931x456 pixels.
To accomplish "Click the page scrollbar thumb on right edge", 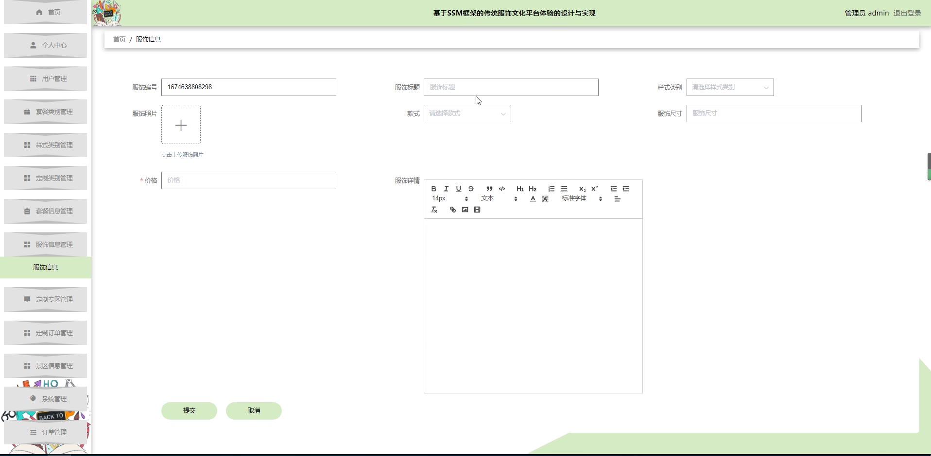I will 929,166.
